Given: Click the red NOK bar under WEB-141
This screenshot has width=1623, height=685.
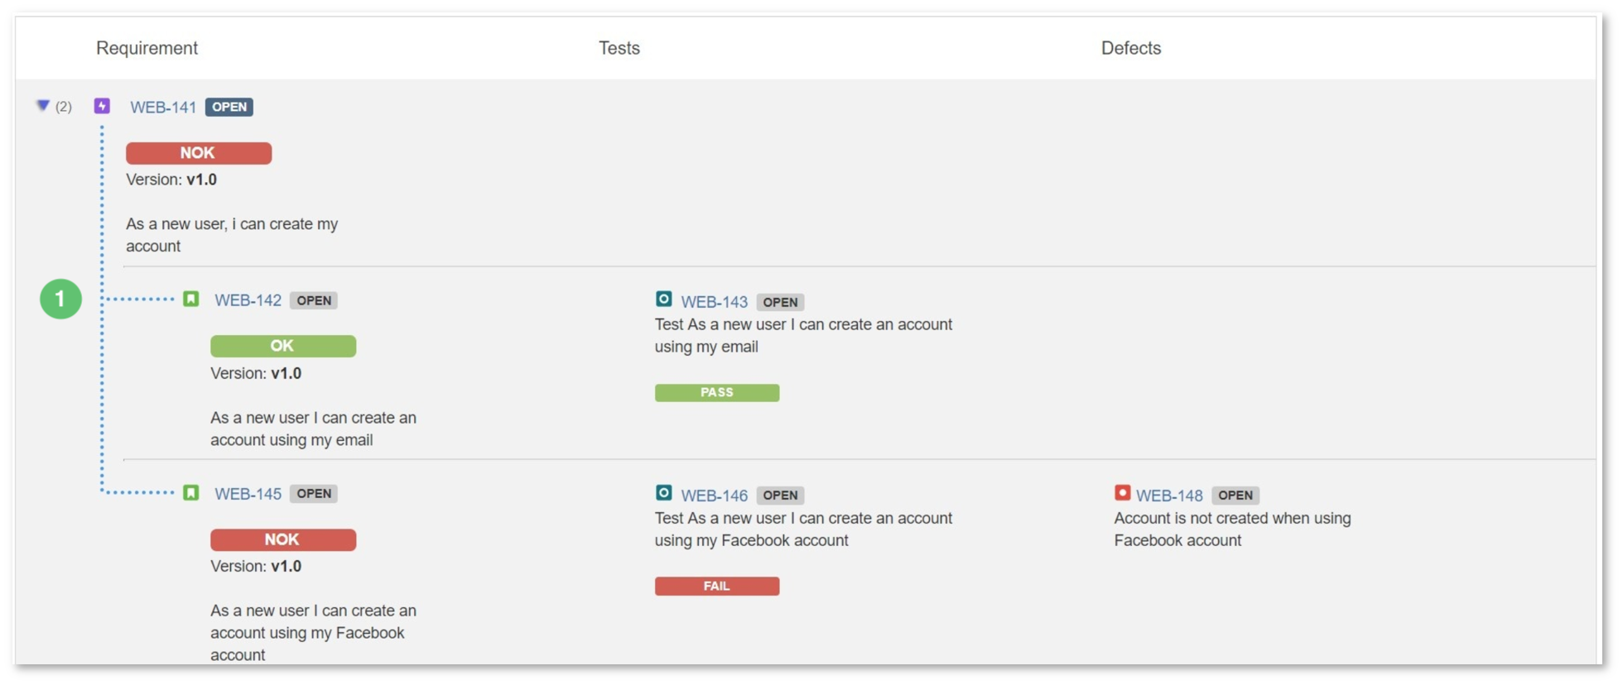Looking at the screenshot, I should [199, 153].
